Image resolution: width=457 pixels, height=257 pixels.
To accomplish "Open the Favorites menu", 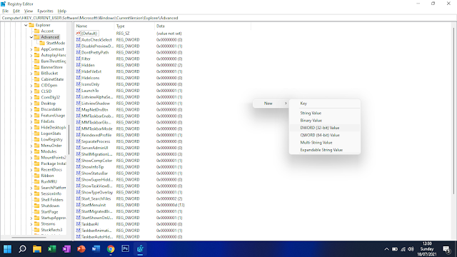I will 45,11.
